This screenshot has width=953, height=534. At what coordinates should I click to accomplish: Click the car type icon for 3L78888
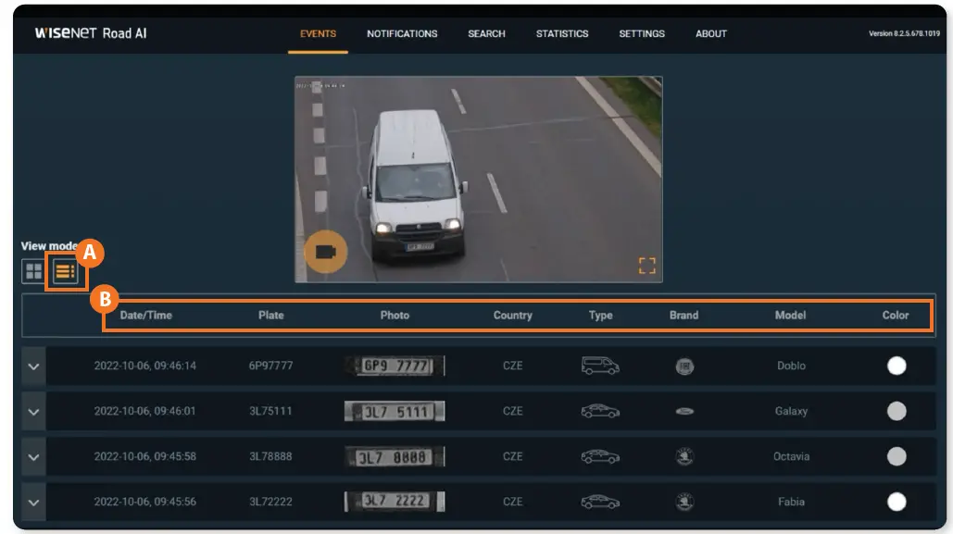(600, 456)
